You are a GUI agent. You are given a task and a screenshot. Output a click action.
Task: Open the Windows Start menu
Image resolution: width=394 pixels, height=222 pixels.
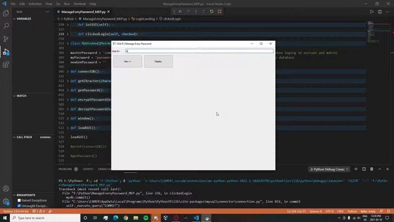point(5,218)
